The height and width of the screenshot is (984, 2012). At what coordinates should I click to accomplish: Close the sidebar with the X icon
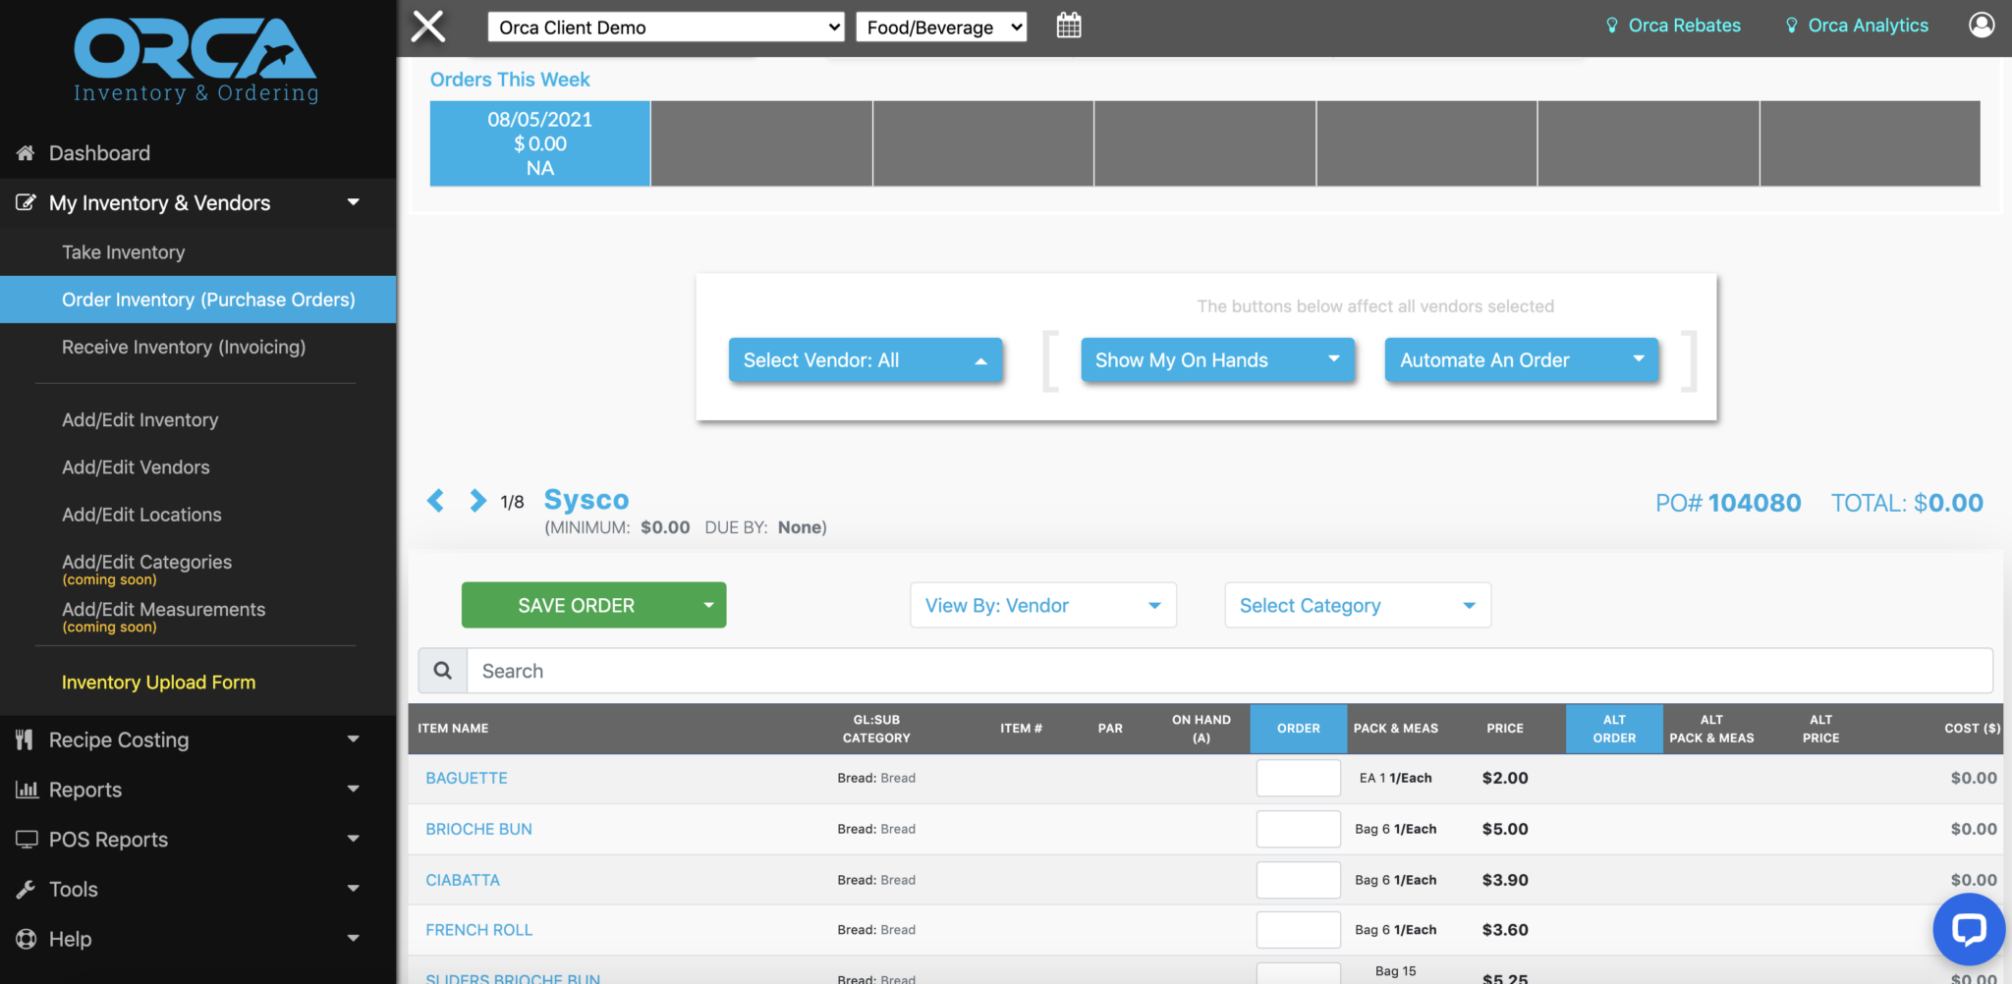point(428,27)
